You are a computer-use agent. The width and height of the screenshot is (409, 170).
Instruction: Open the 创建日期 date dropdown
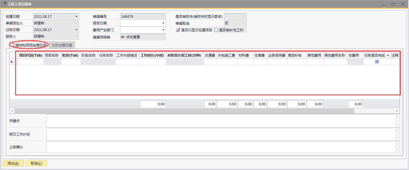[76, 17]
